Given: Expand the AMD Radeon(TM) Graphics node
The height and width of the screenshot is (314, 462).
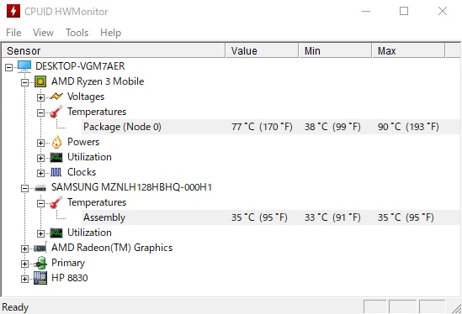Looking at the screenshot, I should pos(24,249).
